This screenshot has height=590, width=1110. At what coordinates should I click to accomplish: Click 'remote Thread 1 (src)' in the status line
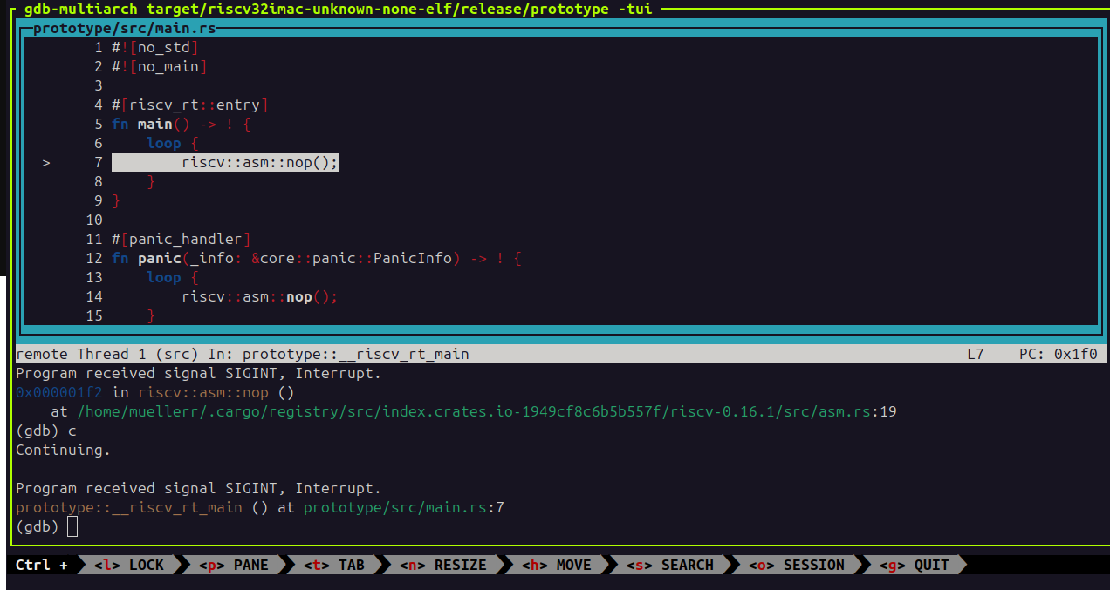point(107,354)
